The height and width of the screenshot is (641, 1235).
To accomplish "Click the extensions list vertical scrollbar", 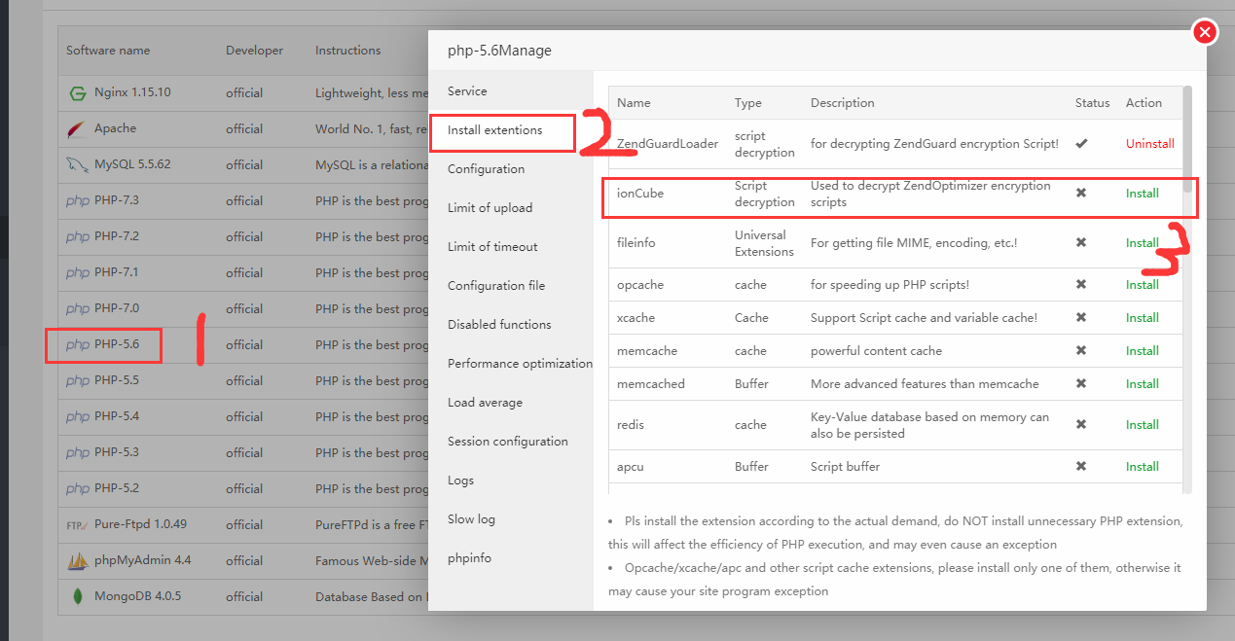I will coord(1187,139).
